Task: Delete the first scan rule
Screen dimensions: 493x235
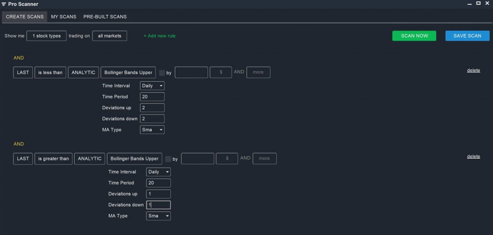Action: tap(474, 70)
